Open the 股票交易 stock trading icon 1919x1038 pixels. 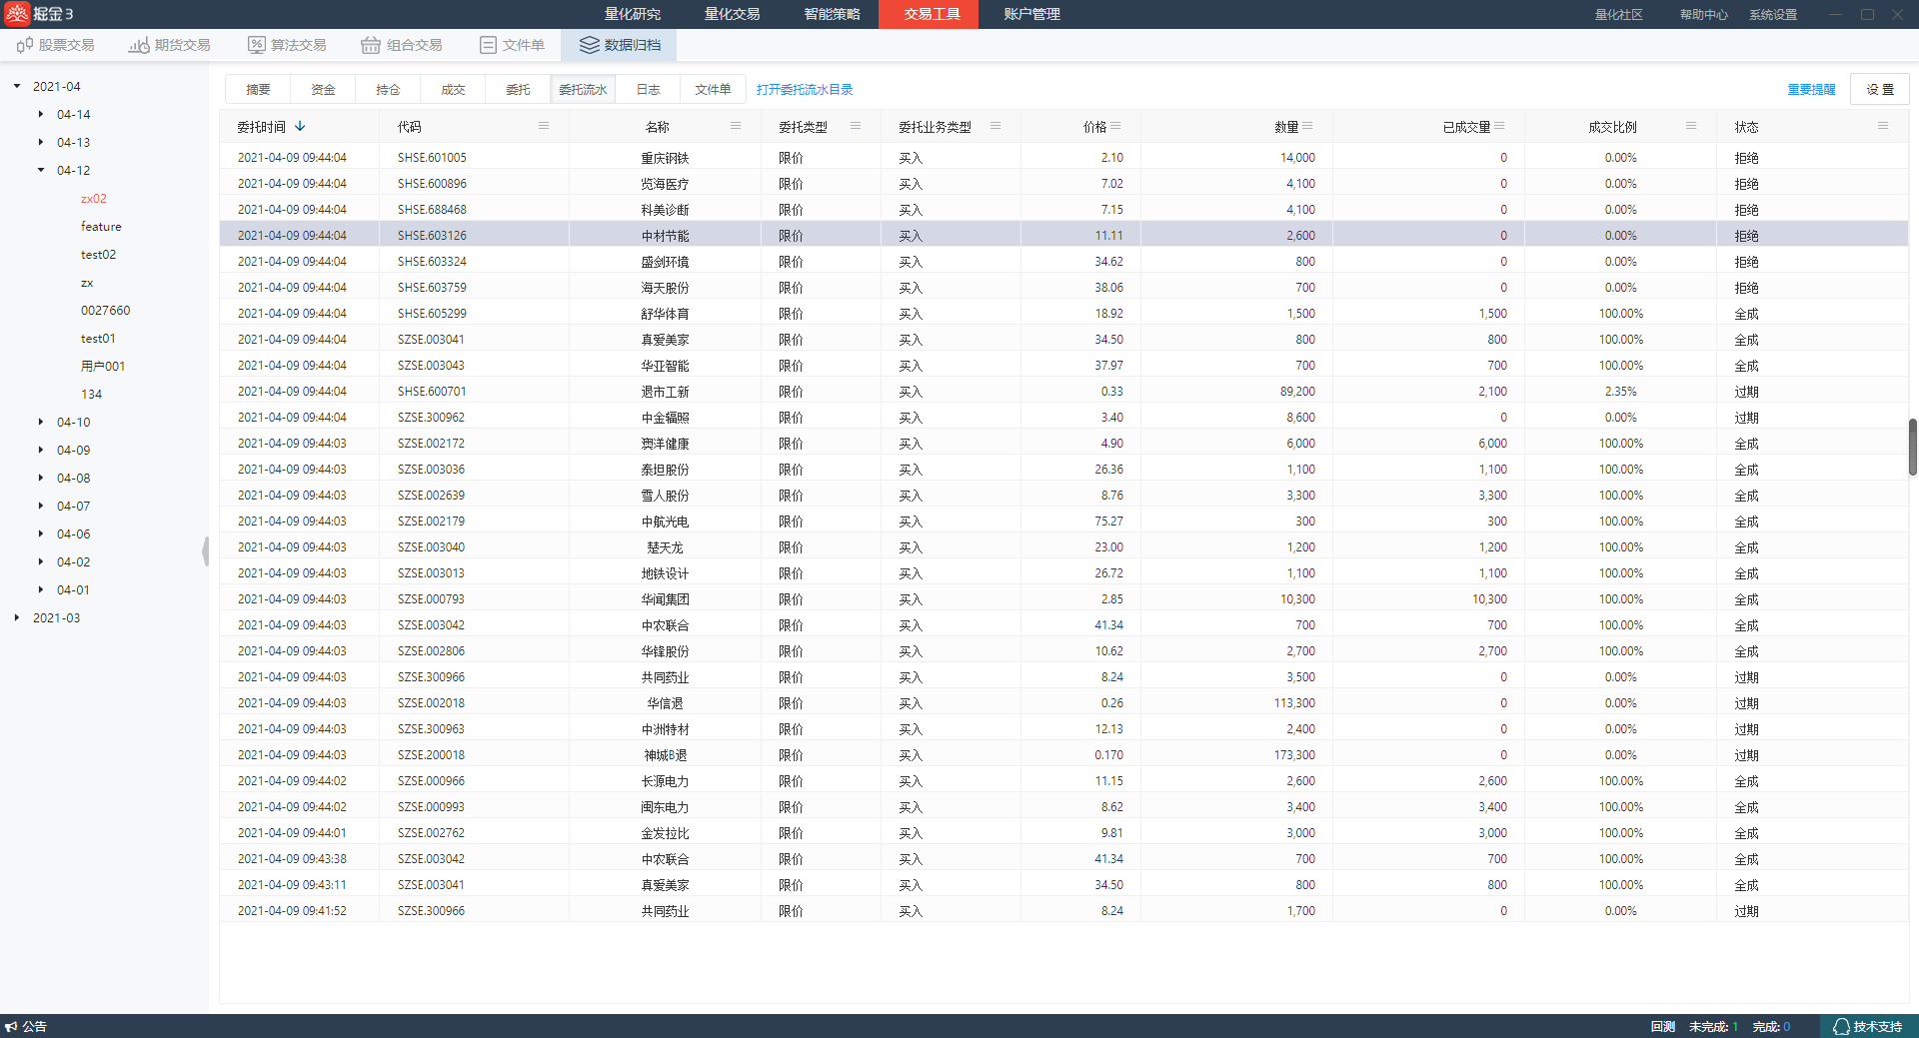(x=25, y=45)
